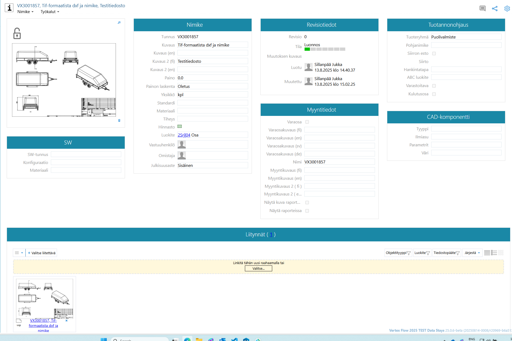Open the Työkalut menu
This screenshot has width=512, height=341.
(50, 12)
